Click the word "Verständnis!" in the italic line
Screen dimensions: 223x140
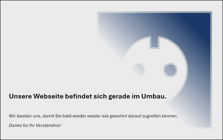48,125
